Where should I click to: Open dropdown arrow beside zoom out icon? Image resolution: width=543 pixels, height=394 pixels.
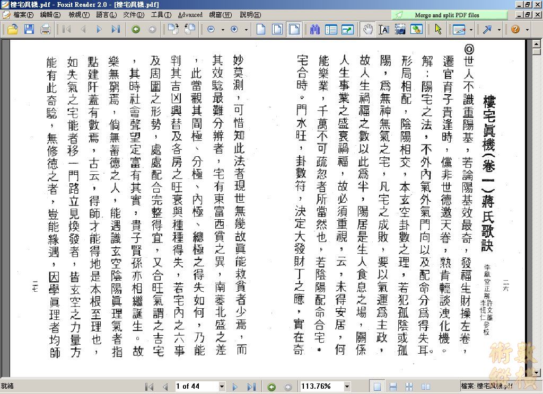click(x=223, y=30)
